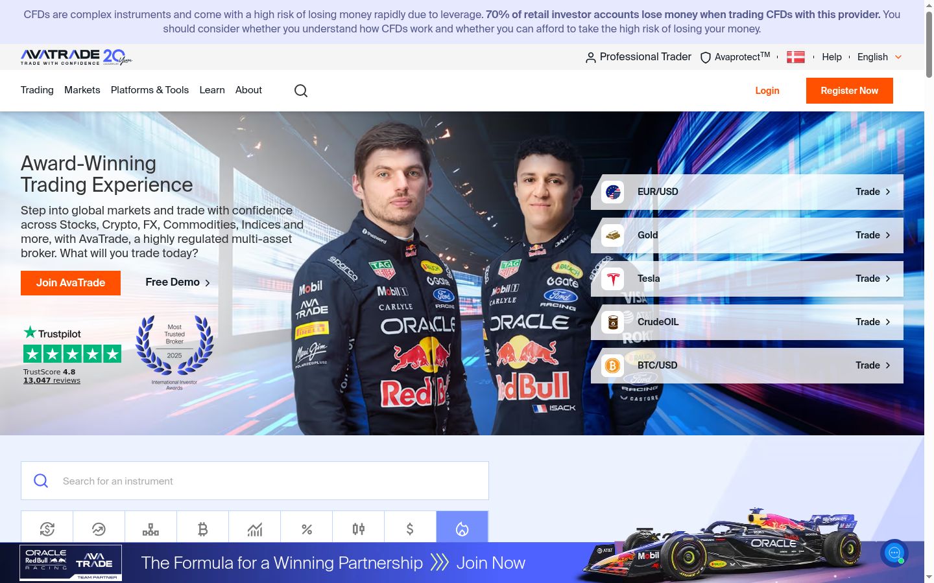Image resolution: width=934 pixels, height=583 pixels.
Task: Click the Register Now button
Action: (x=850, y=91)
